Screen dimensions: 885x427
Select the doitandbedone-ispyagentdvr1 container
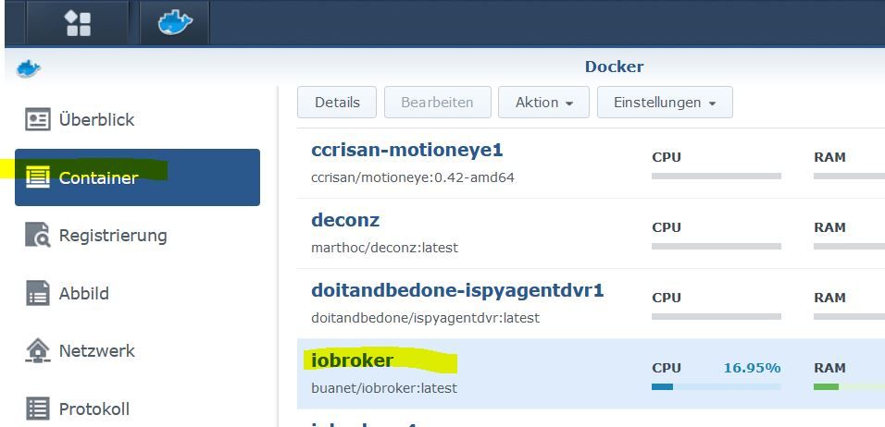tap(591, 304)
